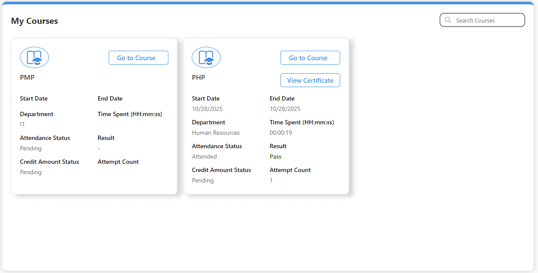Click PMP Attendance Status Pending value
Screen dimensions: 538x273
31,148
